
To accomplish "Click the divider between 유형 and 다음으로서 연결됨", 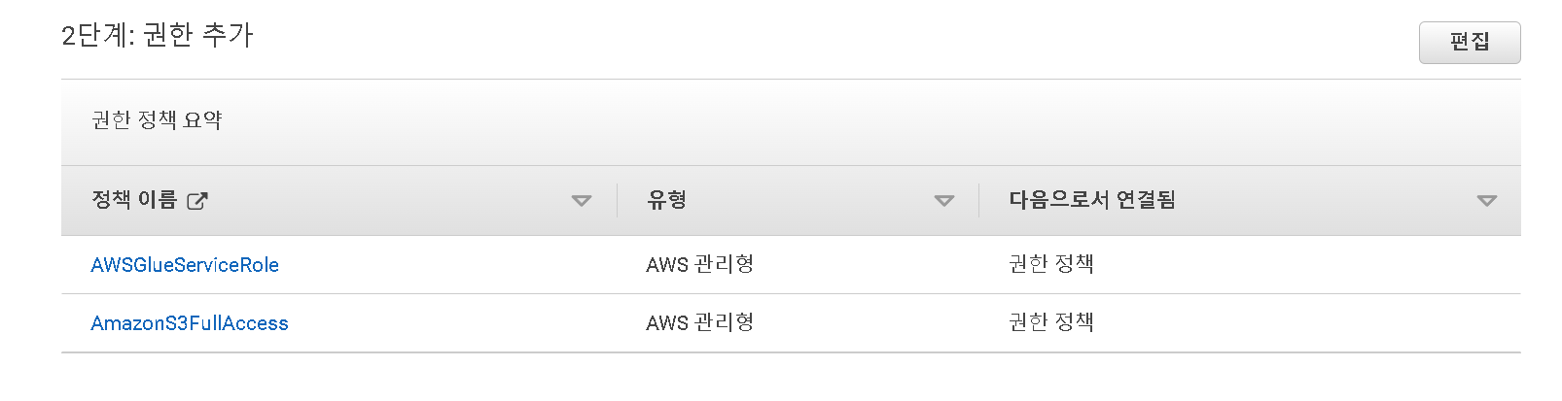I will click(x=978, y=201).
